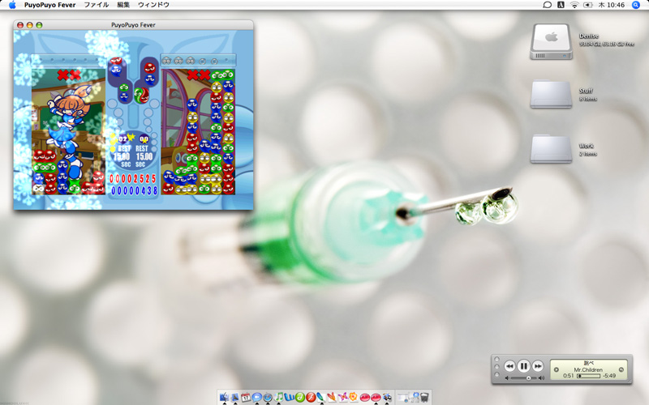Select the Work folder on the desktop
Viewport: 649px width, 405px height.
point(551,149)
